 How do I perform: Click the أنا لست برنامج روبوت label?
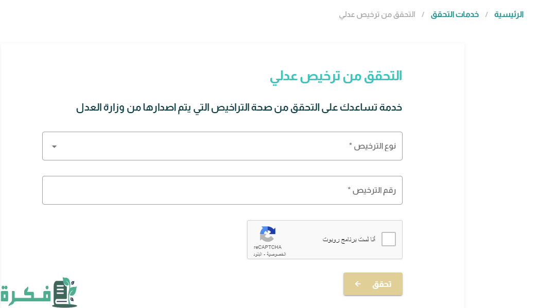coord(349,240)
